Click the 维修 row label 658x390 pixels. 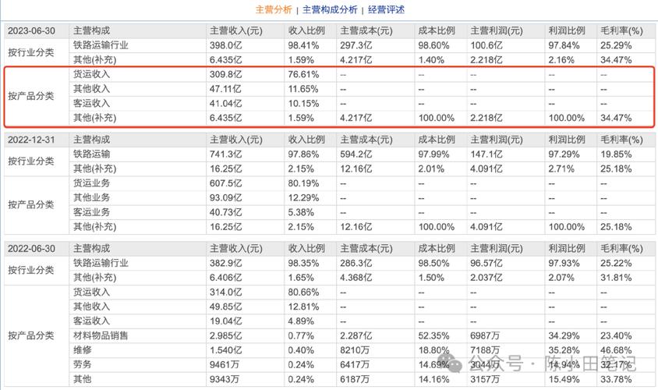click(83, 349)
